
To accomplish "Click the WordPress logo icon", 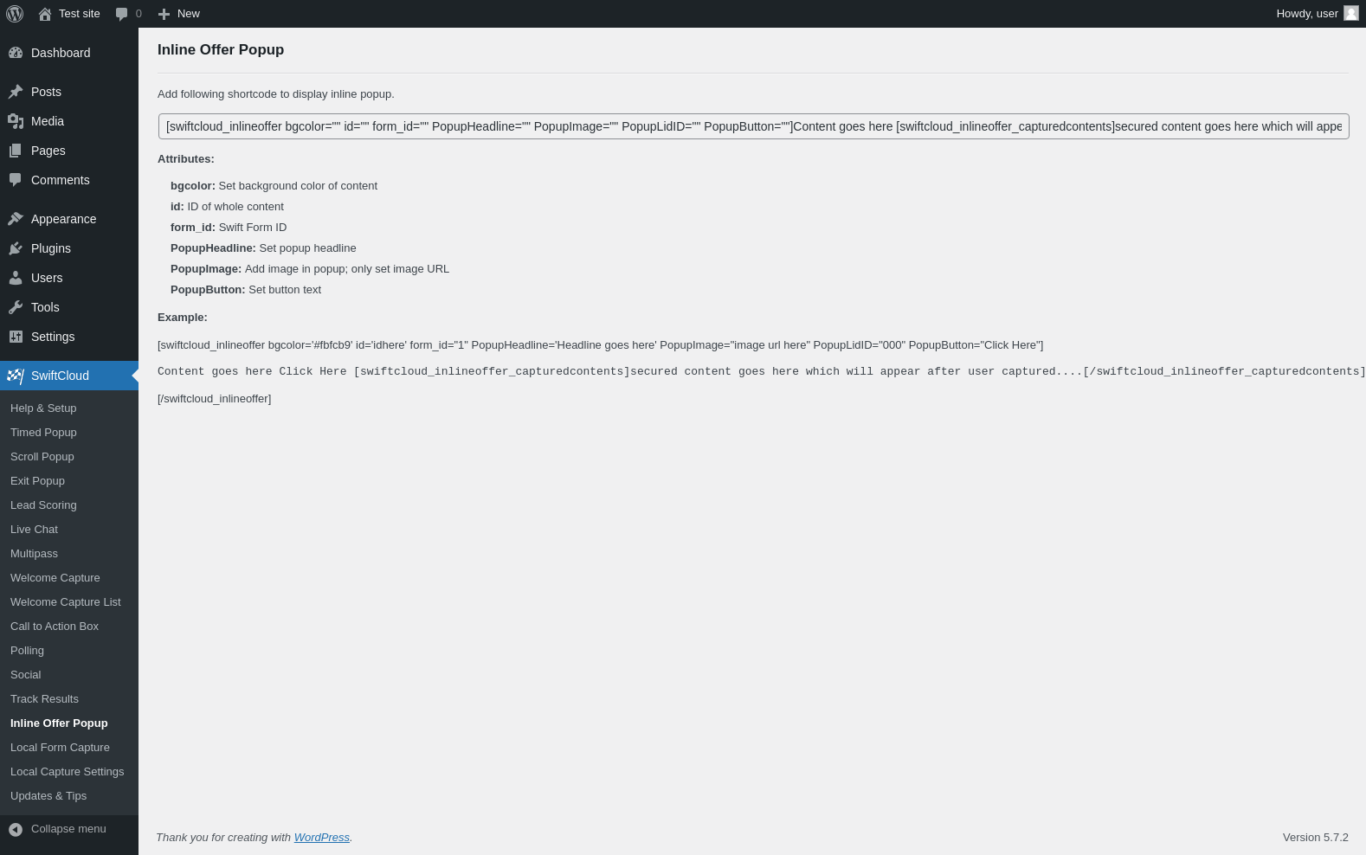I will [15, 14].
